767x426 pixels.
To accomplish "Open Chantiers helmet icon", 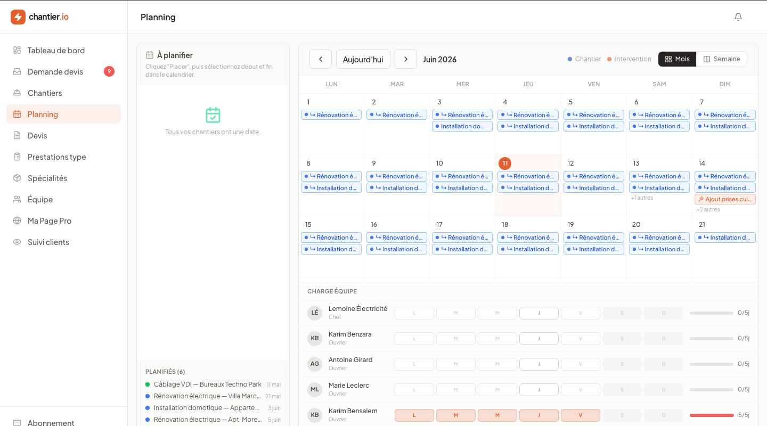I will [x=17, y=93].
